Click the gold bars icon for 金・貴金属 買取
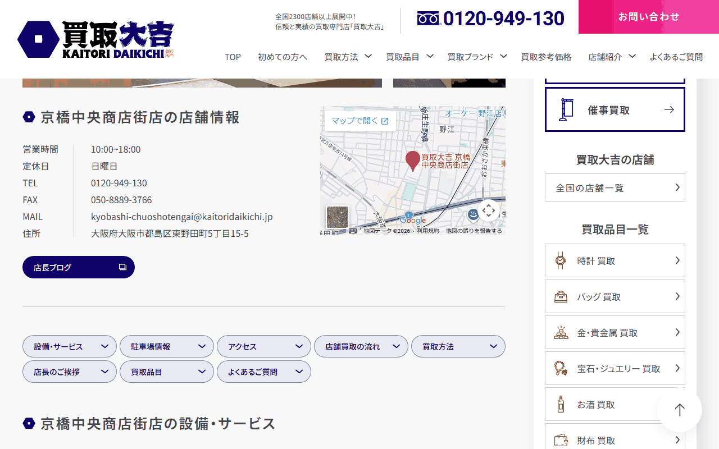This screenshot has height=449, width=719. (560, 332)
